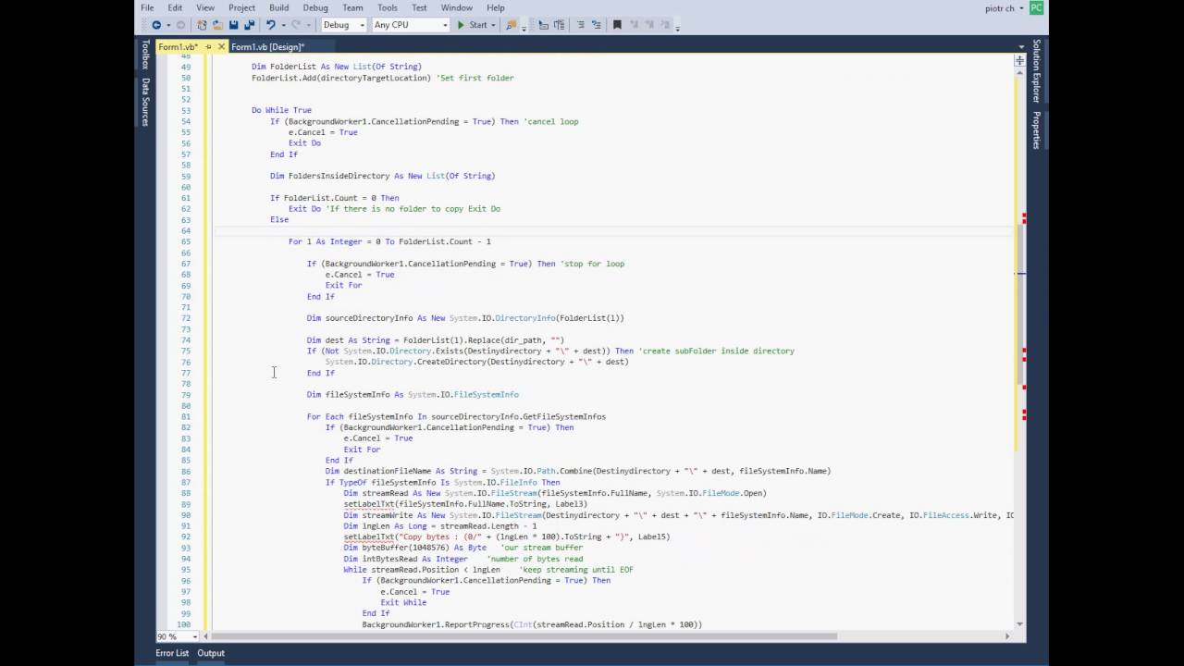
Task: Expand the undo history dropdown arrow
Action: (x=283, y=25)
